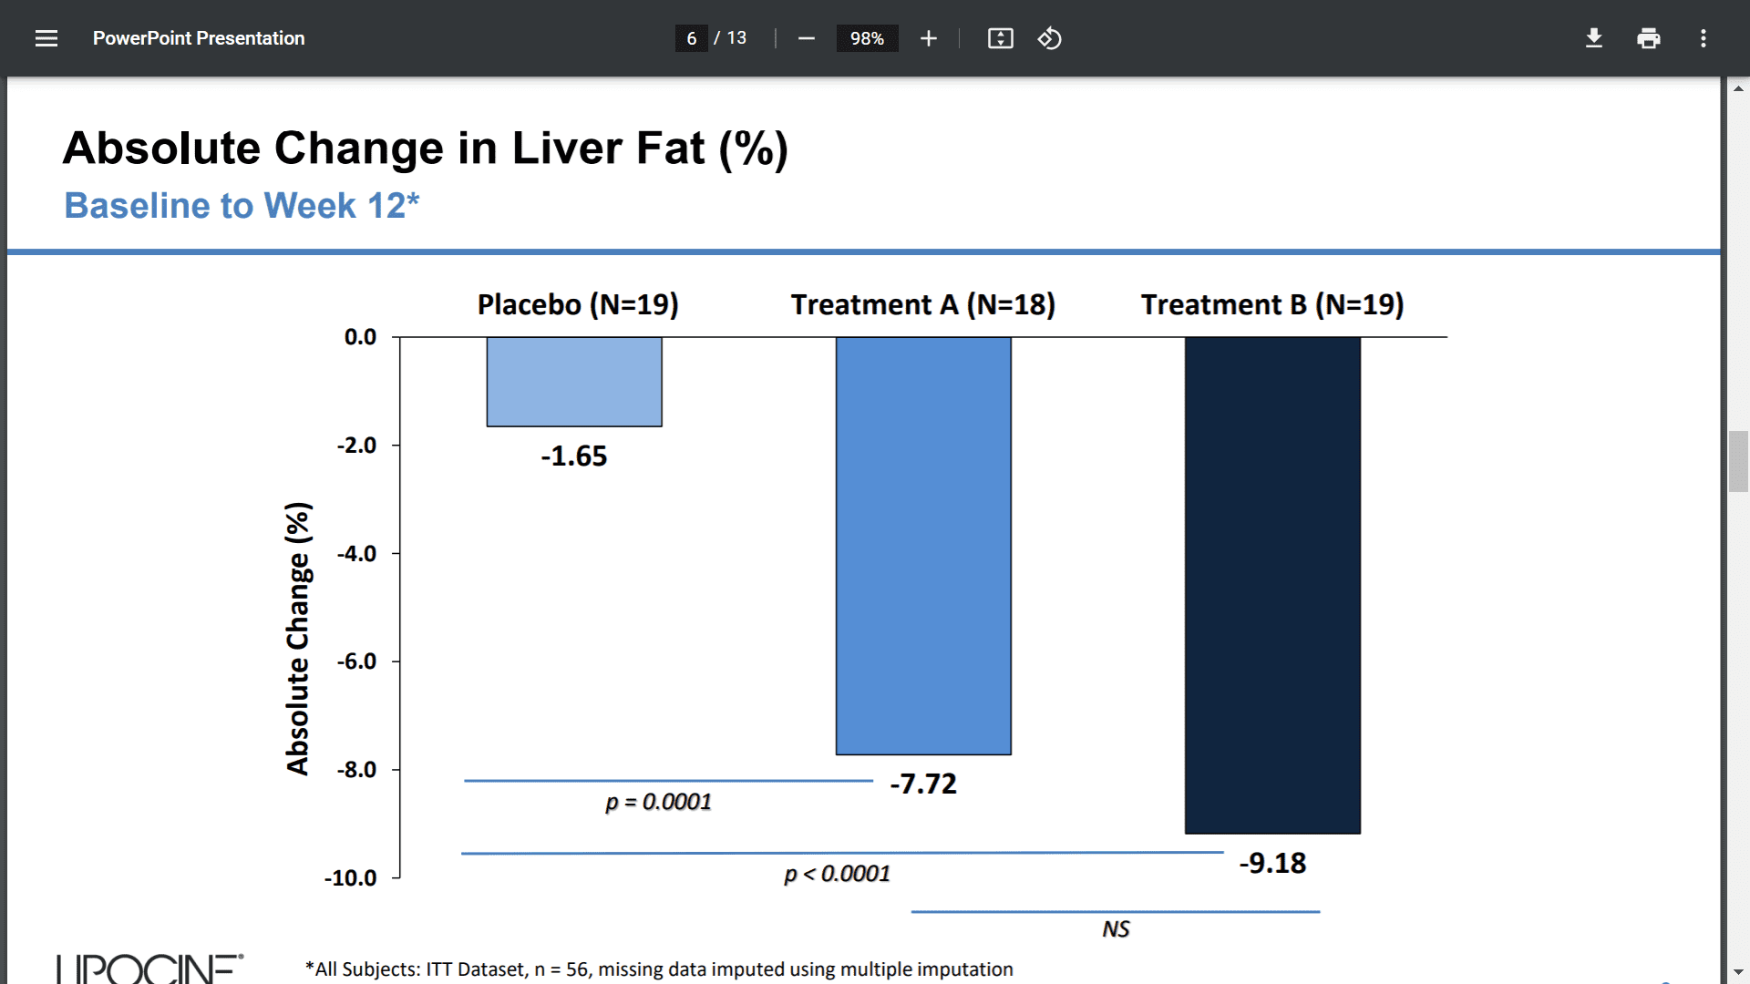Click the medium blue Treatment A bar
This screenshot has height=984, width=1750.
(x=923, y=546)
